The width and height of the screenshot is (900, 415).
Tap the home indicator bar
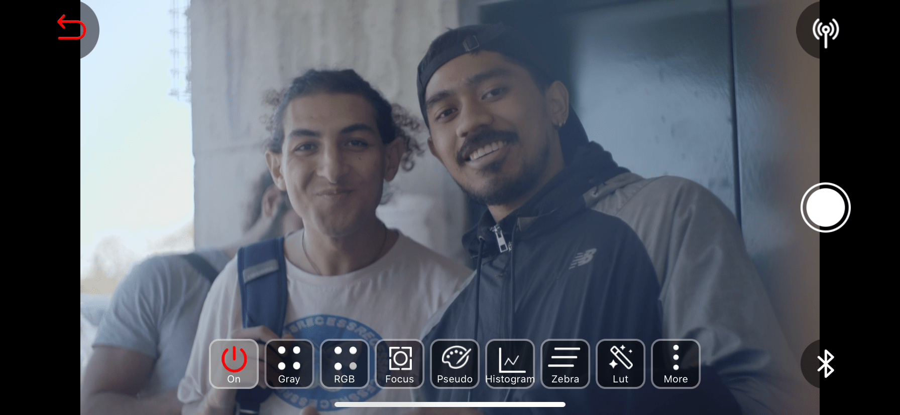point(449,404)
